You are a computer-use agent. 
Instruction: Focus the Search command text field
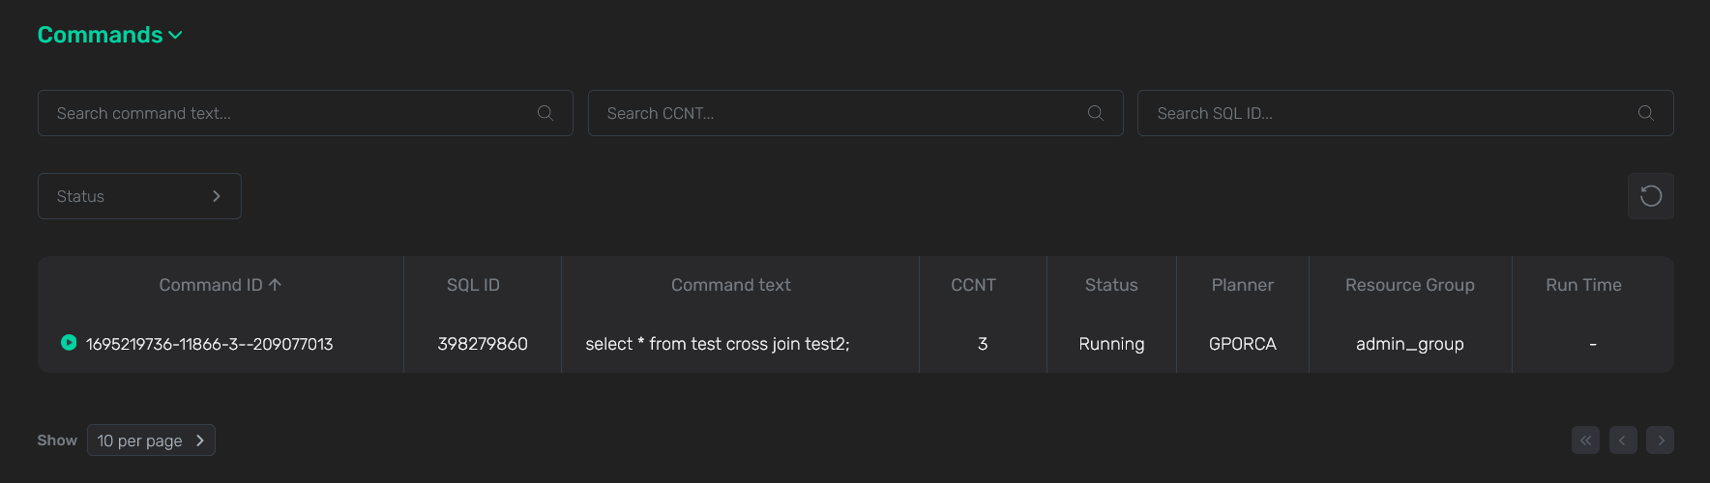point(290,113)
